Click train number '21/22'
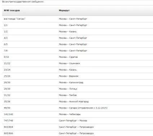The width and height of the screenshot is (153, 136). (7, 64)
